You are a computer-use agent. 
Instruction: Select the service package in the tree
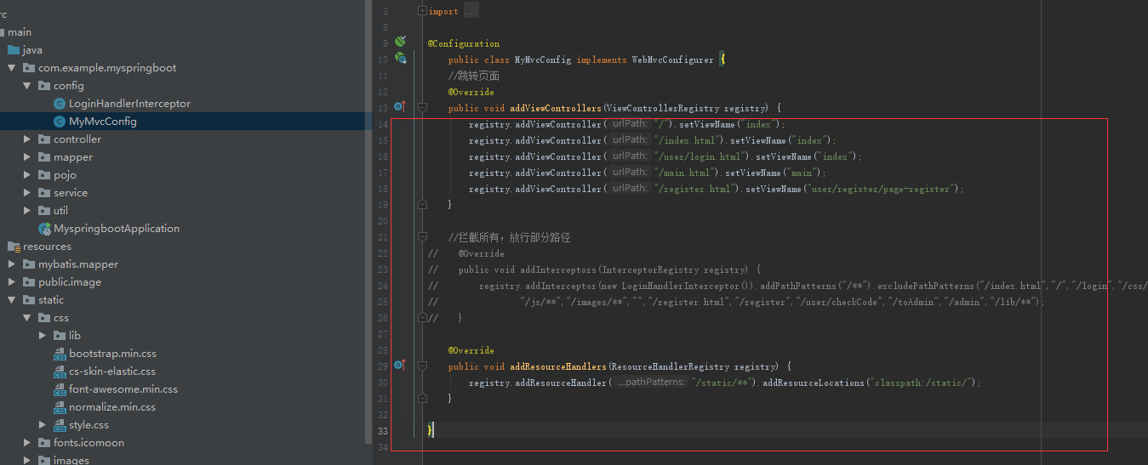point(70,193)
